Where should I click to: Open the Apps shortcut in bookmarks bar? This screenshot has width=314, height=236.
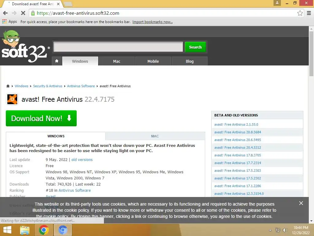tap(10, 22)
